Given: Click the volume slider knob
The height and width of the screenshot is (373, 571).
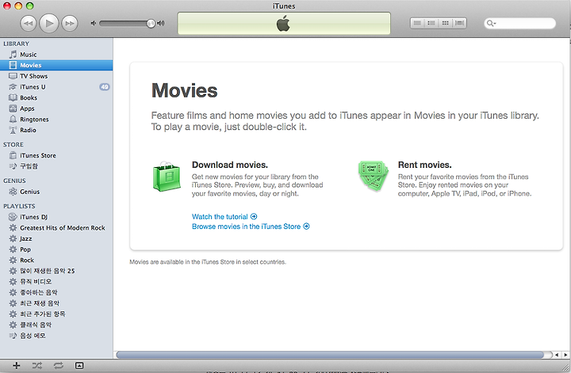Looking at the screenshot, I should pos(151,24).
